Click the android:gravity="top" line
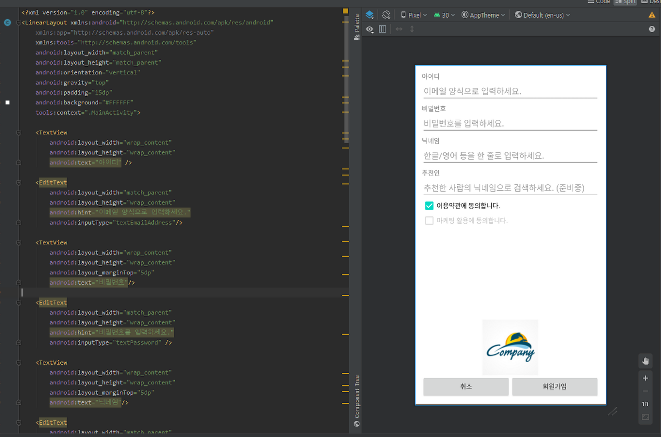Image resolution: width=661 pixels, height=437 pixels. click(72, 83)
